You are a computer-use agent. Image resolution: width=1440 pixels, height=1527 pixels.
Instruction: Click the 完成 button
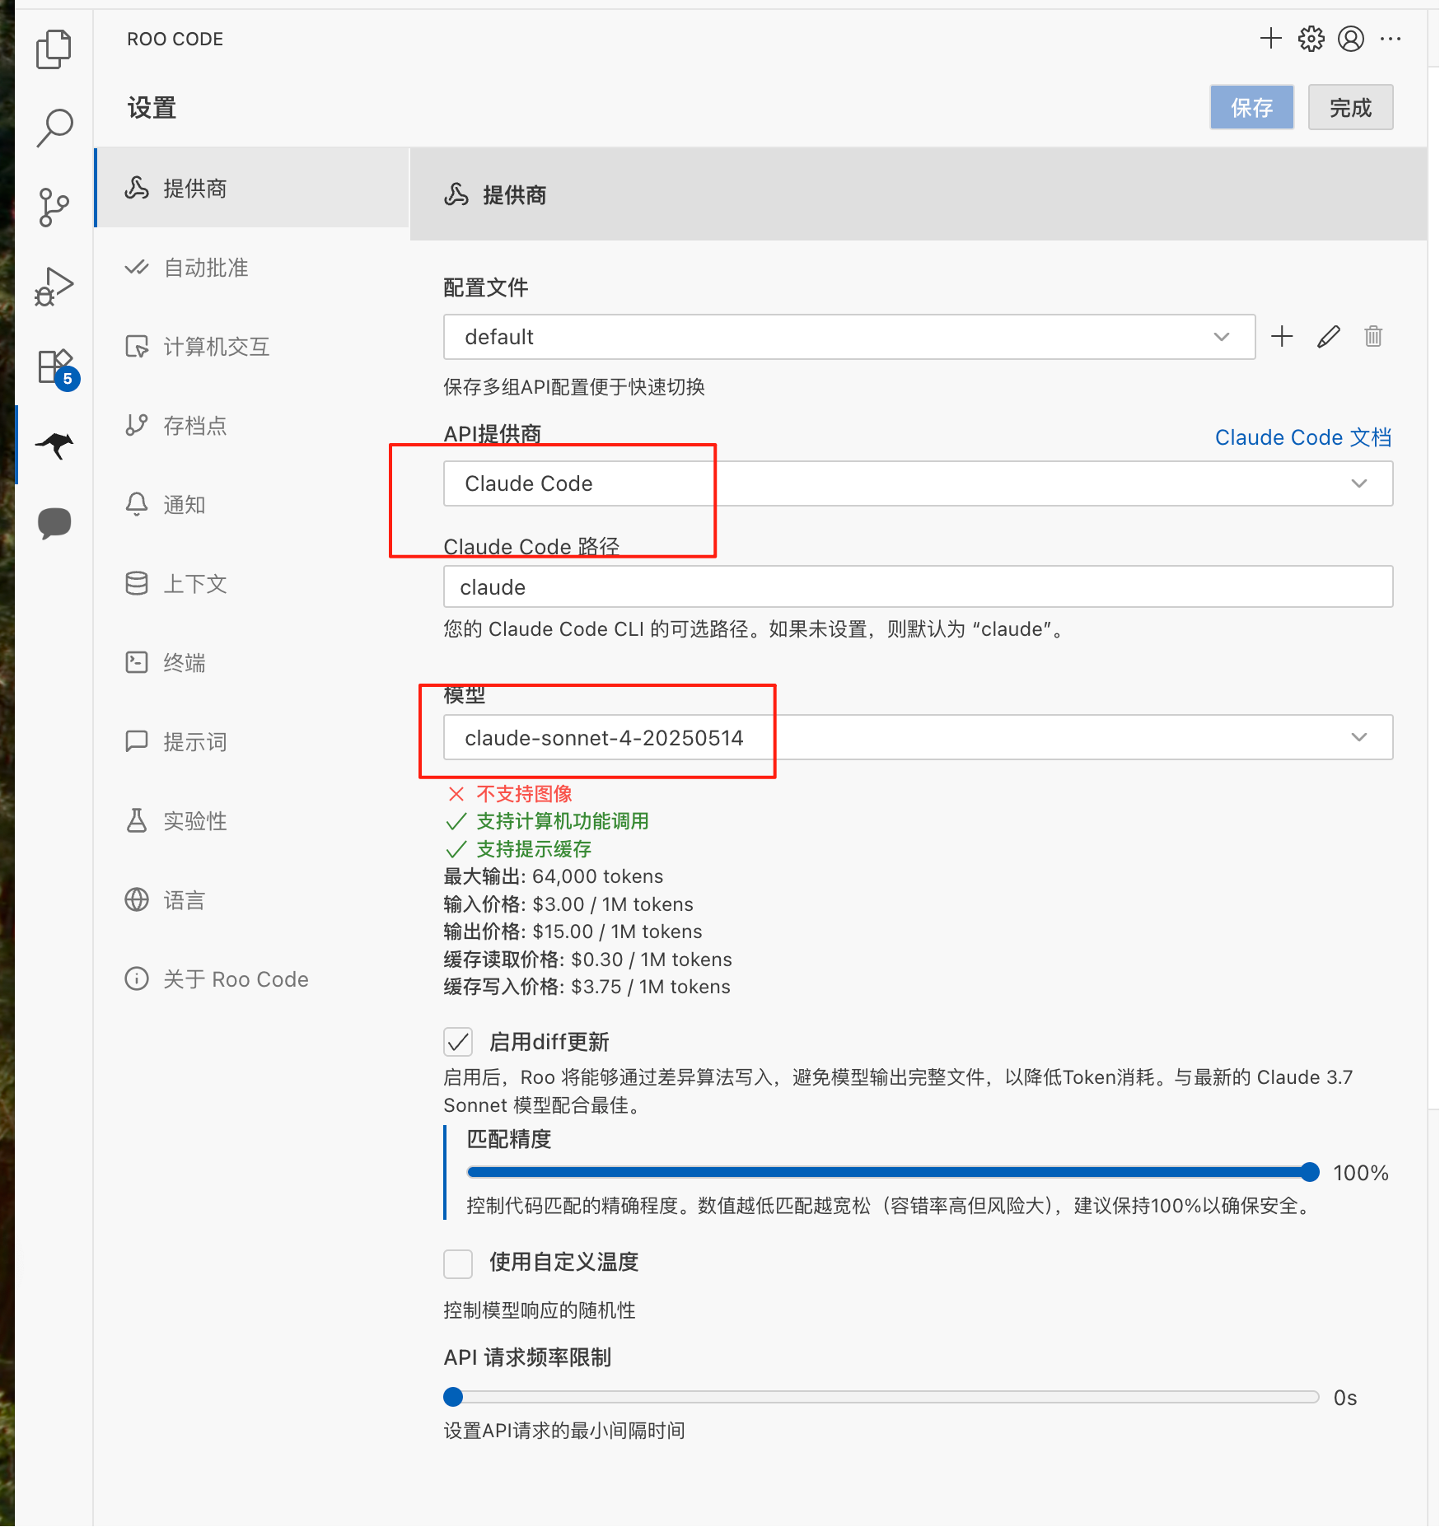coord(1350,107)
